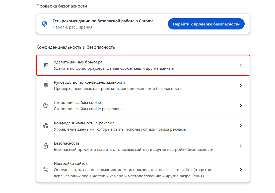The width and height of the screenshot is (275, 193).
Task: Open the Конфиденциальность в рекламе page
Action: pos(241,126)
